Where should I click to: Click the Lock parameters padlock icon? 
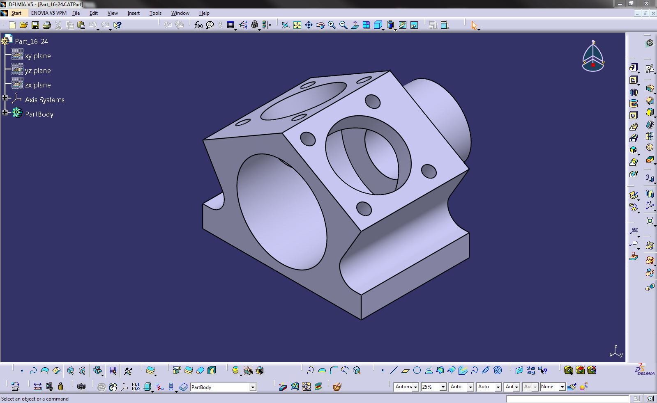pyautogui.click(x=254, y=25)
